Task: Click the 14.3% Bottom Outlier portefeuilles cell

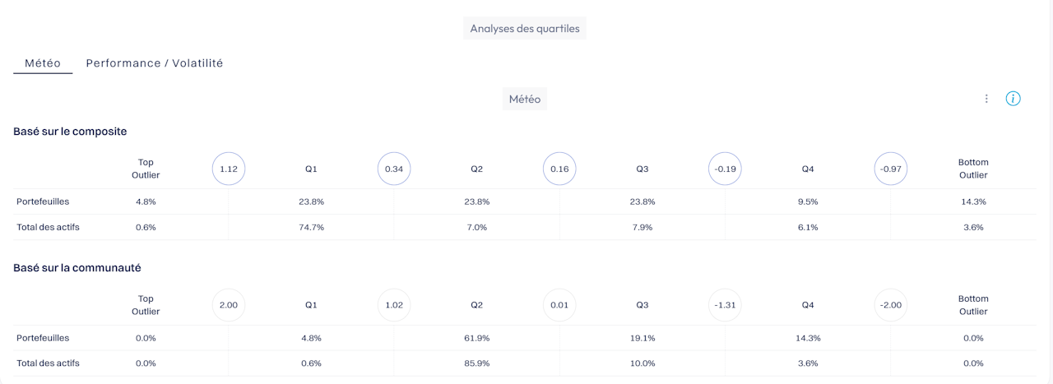Action: click(972, 201)
